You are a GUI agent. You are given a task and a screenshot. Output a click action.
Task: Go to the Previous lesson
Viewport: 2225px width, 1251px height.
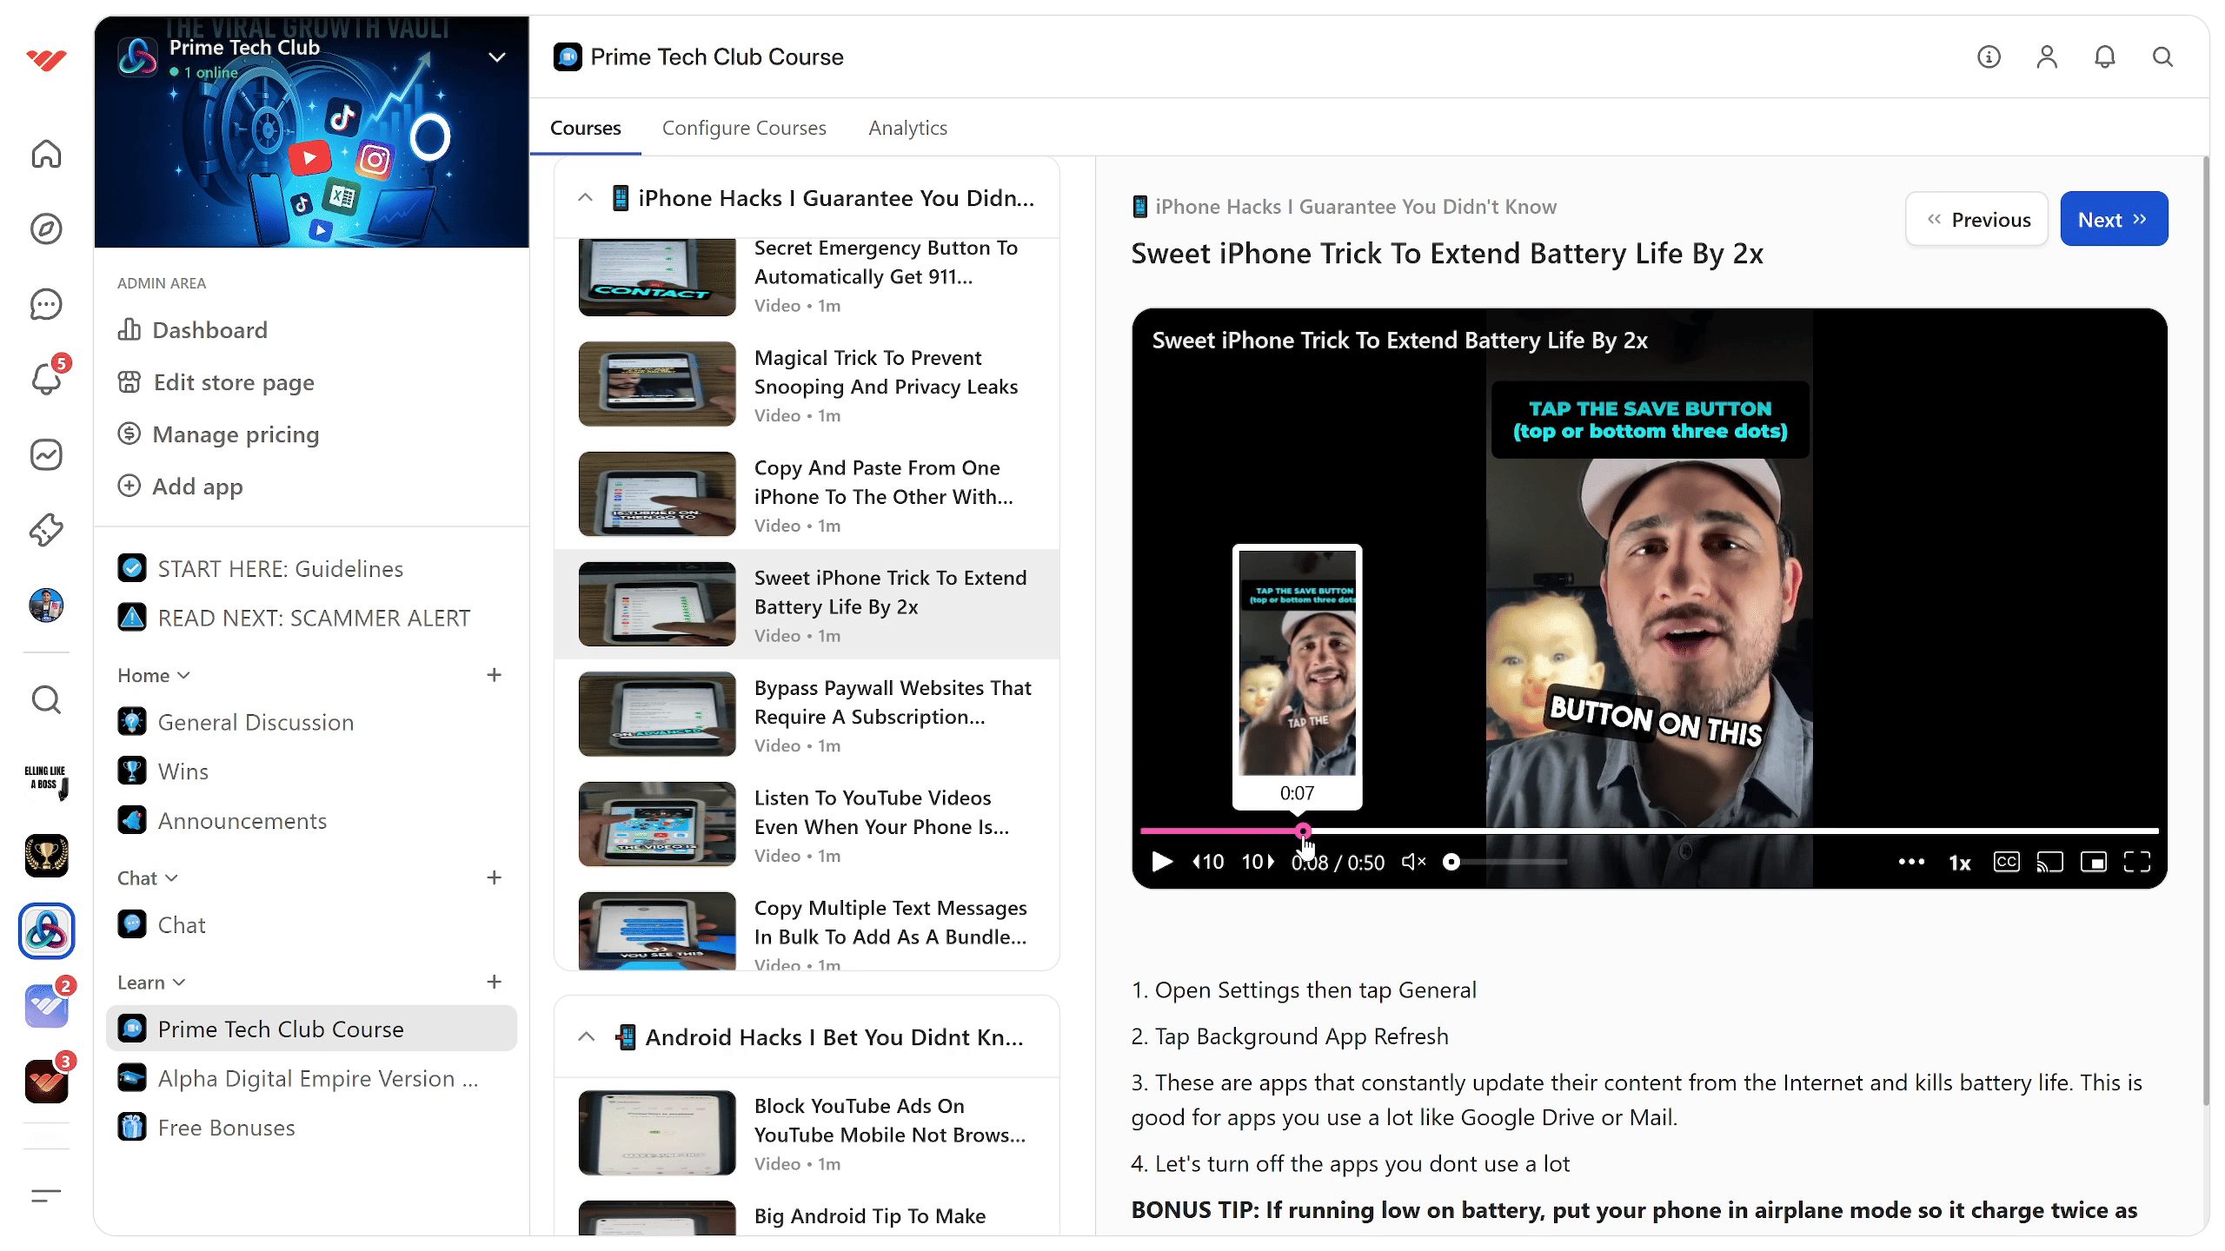1977,220
